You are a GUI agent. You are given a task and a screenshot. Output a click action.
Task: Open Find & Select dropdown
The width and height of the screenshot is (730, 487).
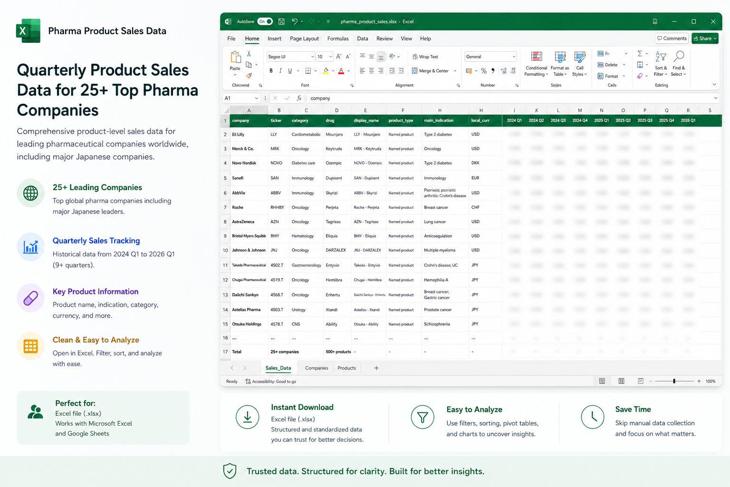[679, 64]
